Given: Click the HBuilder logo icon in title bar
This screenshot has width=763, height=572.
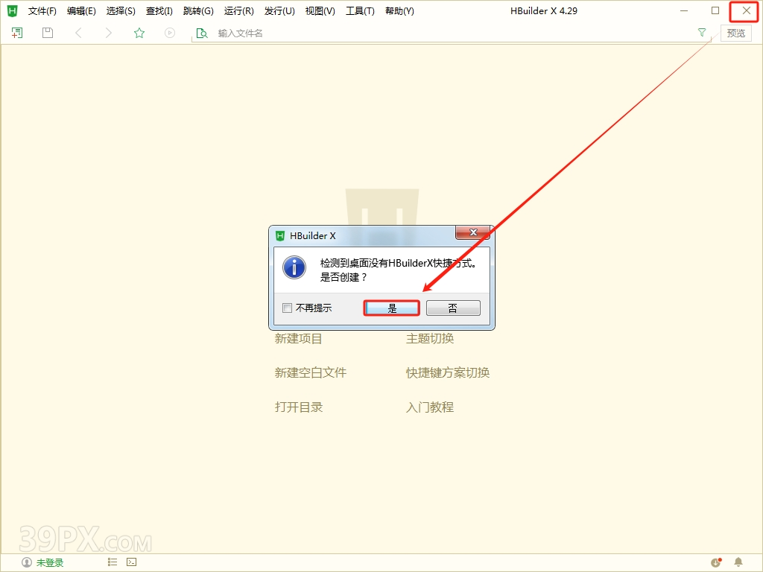Looking at the screenshot, I should tap(12, 10).
